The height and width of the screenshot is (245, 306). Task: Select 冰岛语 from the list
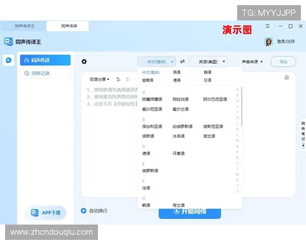click(x=178, y=136)
